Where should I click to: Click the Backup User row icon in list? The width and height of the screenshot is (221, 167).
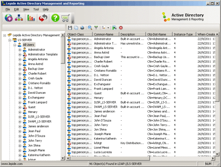point(69,57)
